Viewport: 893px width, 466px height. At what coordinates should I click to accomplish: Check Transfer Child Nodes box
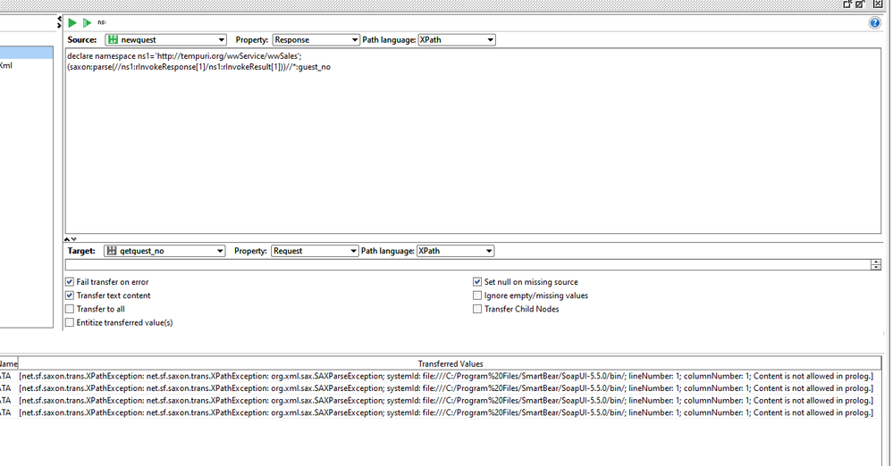pos(477,309)
